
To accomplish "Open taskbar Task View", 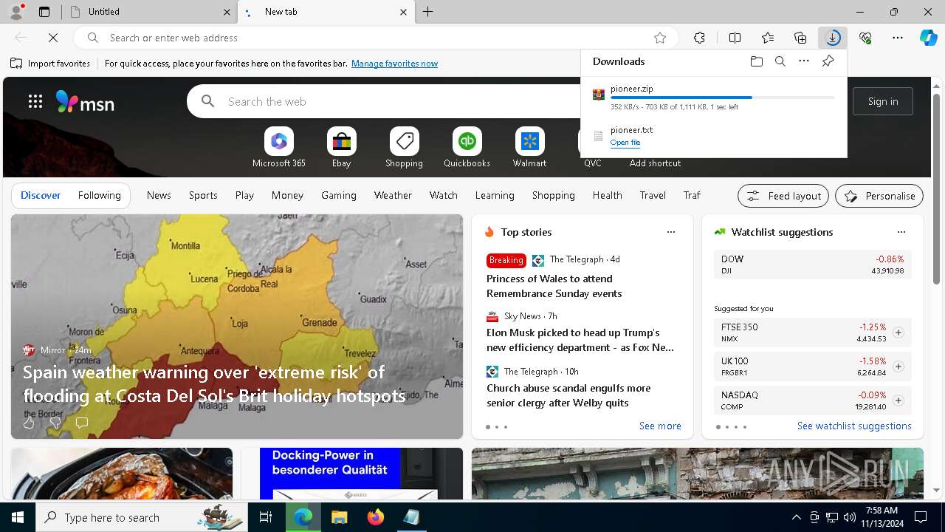I will click(266, 517).
